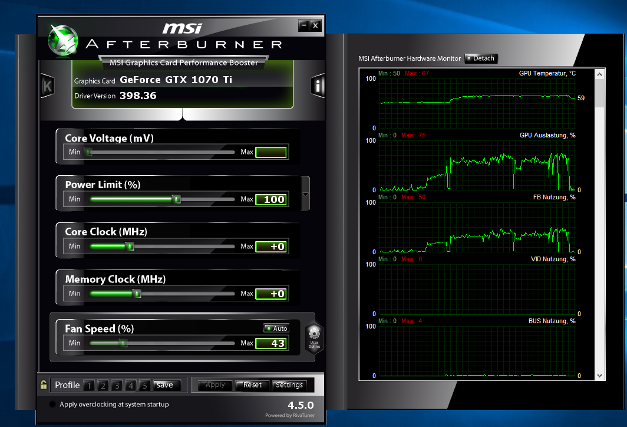
Task: Click the FB Nutzung graph
Action: (x=477, y=227)
